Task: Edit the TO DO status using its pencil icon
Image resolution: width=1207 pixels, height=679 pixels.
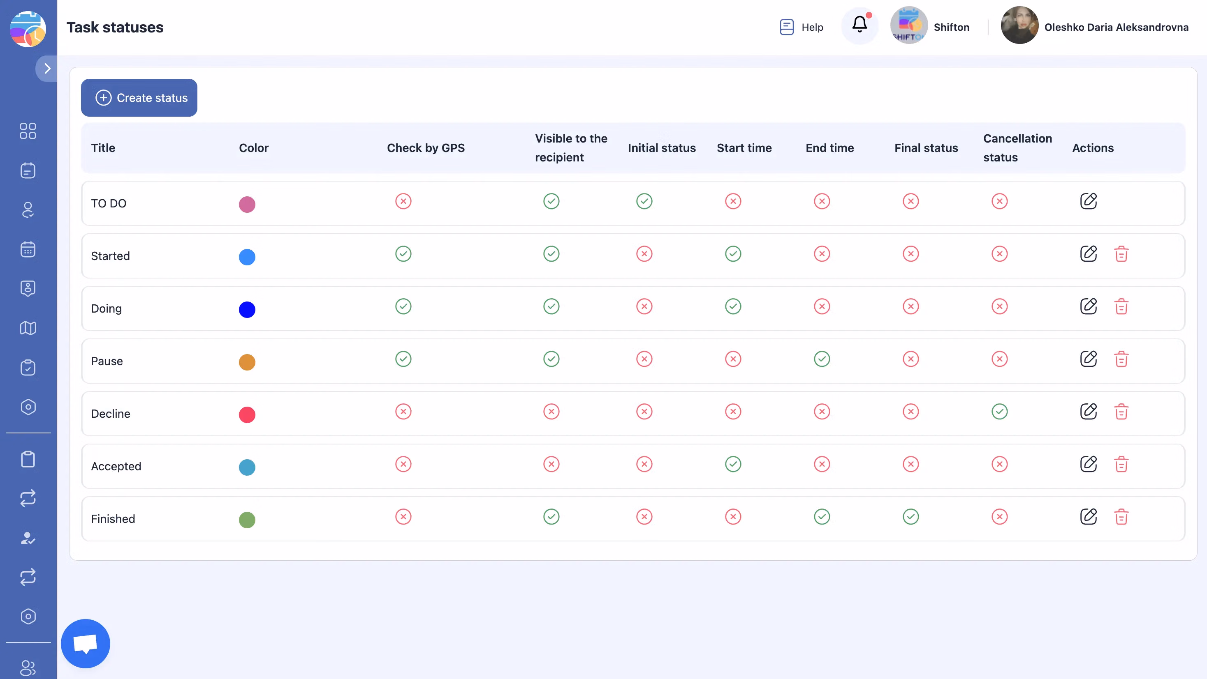Action: (x=1089, y=201)
